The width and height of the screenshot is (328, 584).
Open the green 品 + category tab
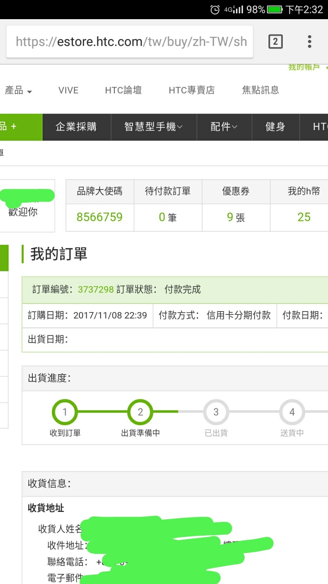tap(20, 127)
